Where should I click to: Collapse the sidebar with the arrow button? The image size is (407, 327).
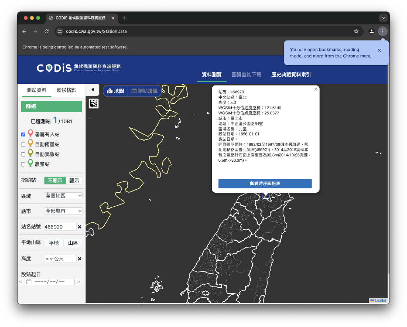93,89
